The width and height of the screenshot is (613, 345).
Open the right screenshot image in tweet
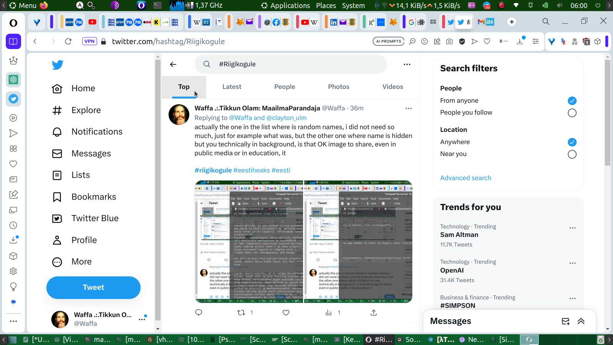tap(358, 242)
